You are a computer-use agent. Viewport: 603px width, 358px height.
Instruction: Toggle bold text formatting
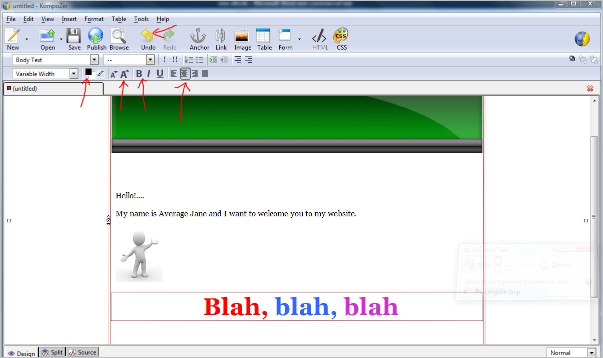pyautogui.click(x=139, y=74)
